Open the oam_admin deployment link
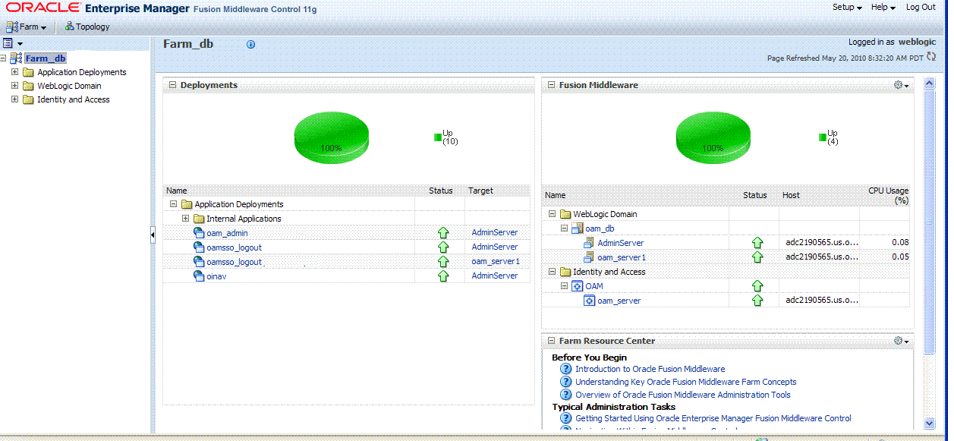Viewport: 954px width, 441px height. 227,233
